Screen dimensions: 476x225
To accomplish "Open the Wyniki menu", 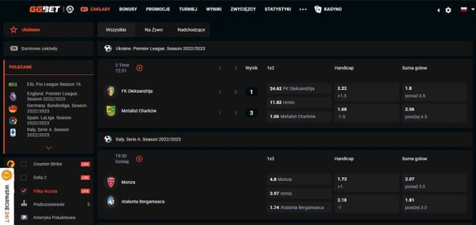I will tap(214, 9).
